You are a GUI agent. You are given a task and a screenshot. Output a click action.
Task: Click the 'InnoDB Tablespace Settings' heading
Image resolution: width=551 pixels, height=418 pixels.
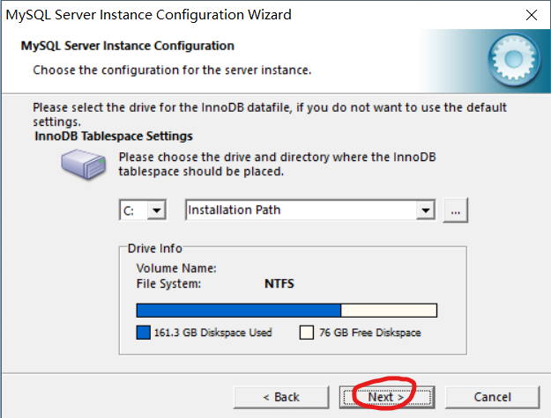click(114, 136)
